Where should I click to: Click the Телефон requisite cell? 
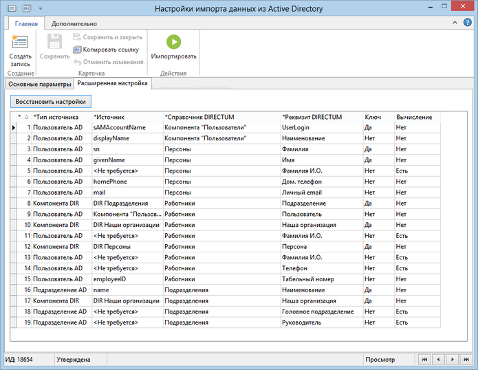(x=322, y=268)
